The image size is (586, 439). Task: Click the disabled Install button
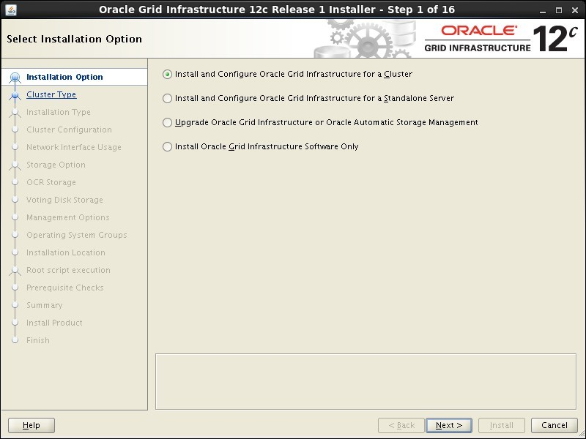(x=502, y=425)
